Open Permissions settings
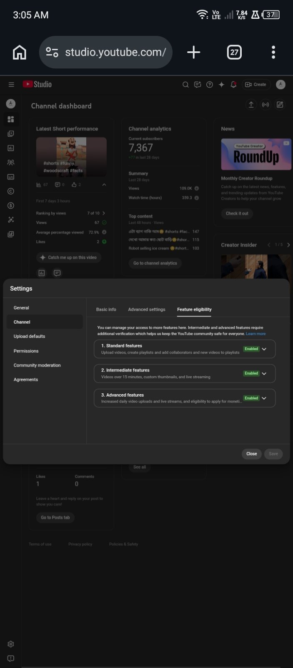Screen dimensions: 293x668 tap(45, 351)
